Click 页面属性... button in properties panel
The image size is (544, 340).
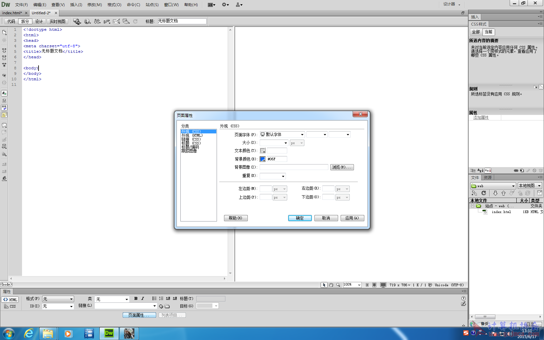pyautogui.click(x=139, y=315)
